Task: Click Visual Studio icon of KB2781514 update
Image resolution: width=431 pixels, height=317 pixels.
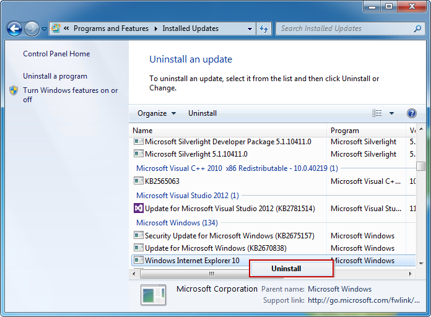Action: 139,208
